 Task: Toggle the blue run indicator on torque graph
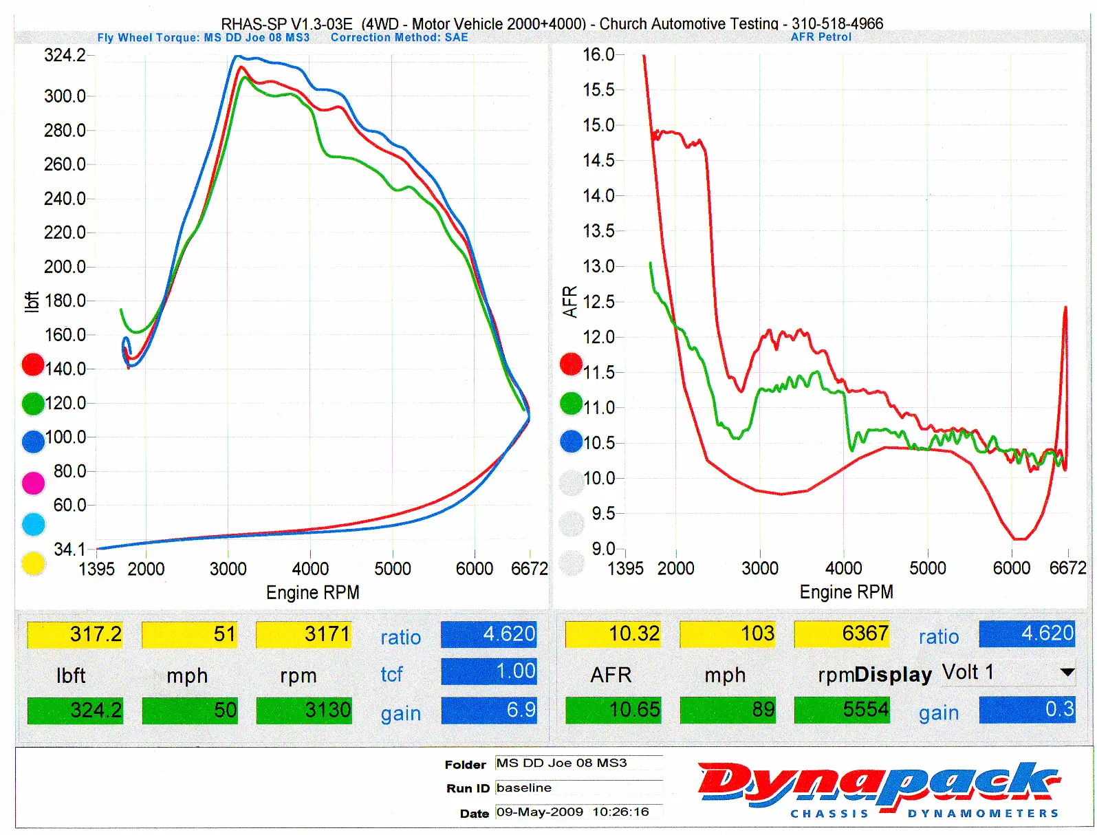33,442
